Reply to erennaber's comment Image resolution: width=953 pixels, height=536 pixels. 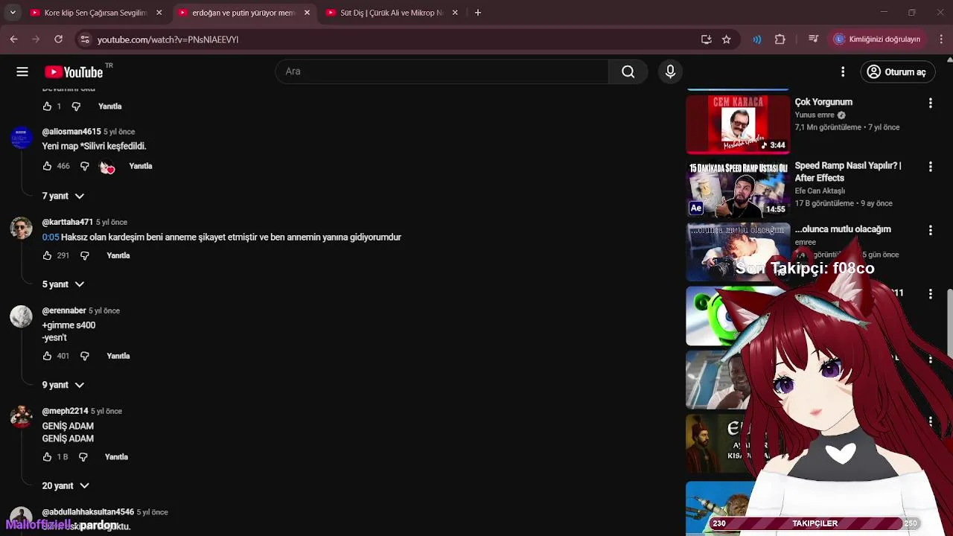[118, 356]
